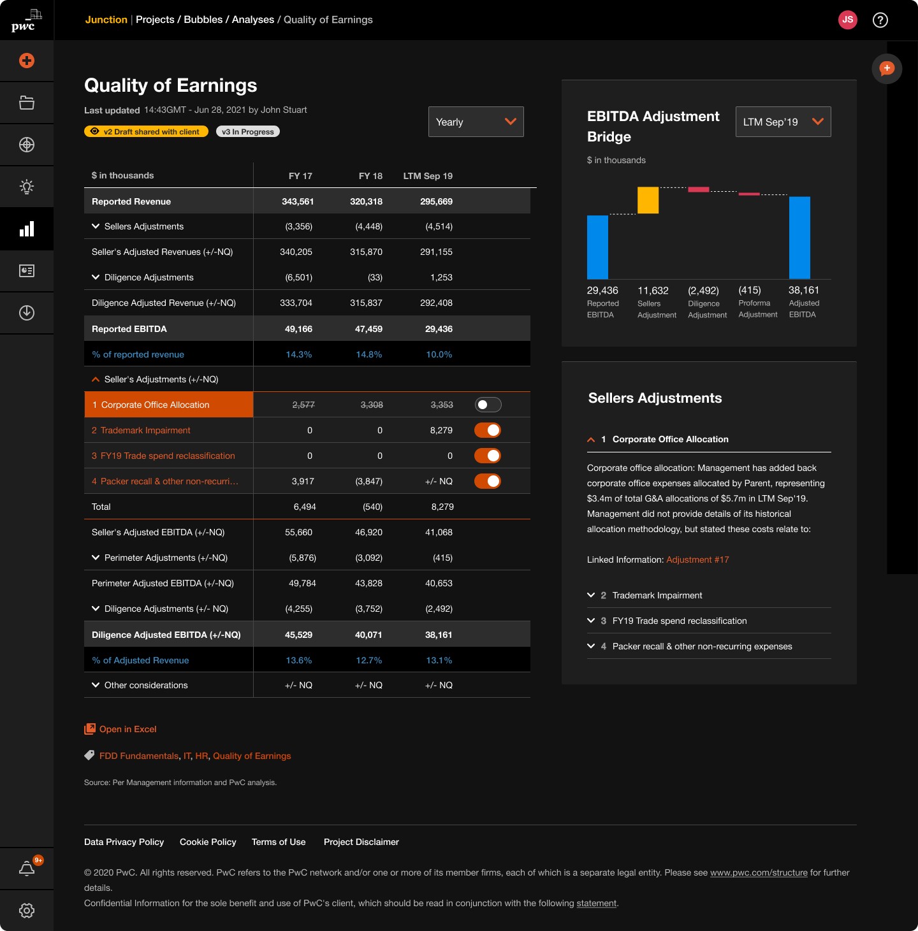Click Reported EBITDA blue bar in chart
Image resolution: width=918 pixels, height=931 pixels.
[x=597, y=247]
